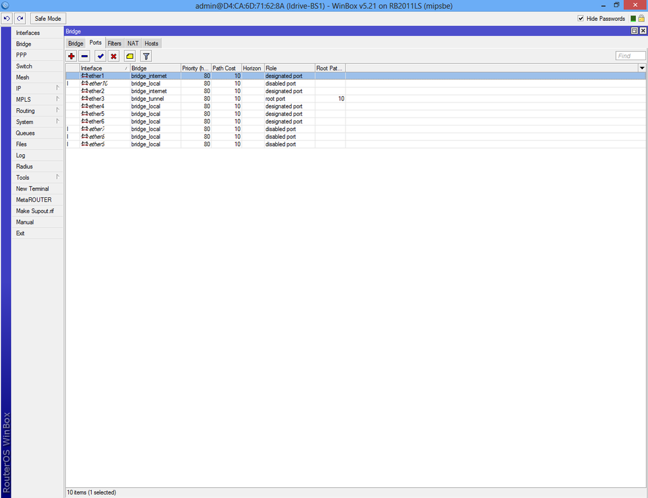Click the blue minus Remove icon
648x498 pixels.
[85, 56]
